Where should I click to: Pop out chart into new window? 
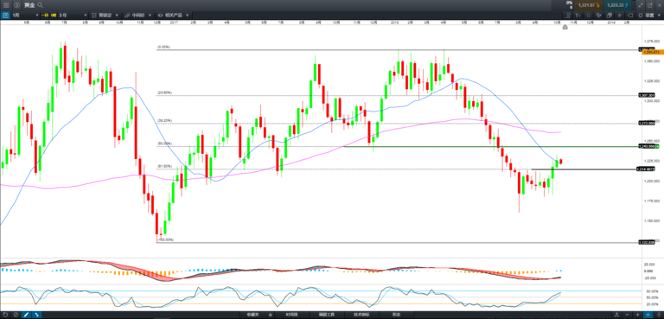pyautogui.click(x=650, y=5)
